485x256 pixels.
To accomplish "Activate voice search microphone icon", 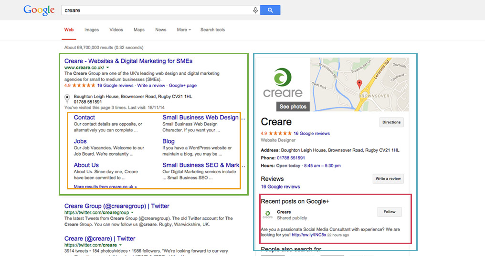I will click(255, 10).
